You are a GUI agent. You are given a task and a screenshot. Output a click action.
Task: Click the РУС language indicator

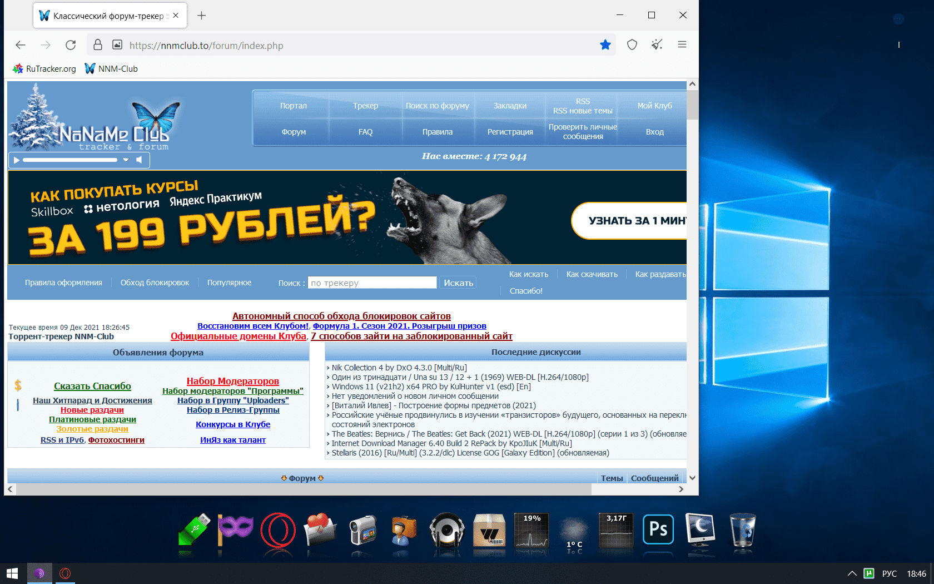[890, 573]
